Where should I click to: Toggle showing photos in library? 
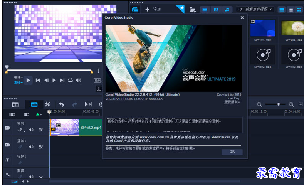coord(216,10)
